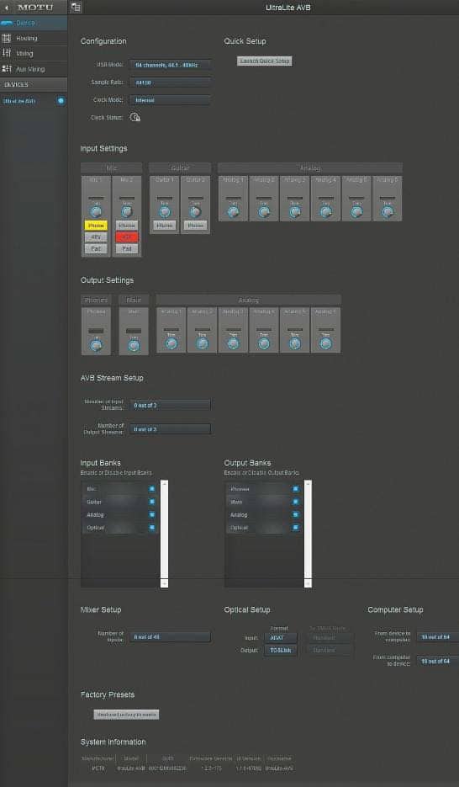Open the From computer to device dropdown
The height and width of the screenshot is (787, 459).
pyautogui.click(x=437, y=662)
